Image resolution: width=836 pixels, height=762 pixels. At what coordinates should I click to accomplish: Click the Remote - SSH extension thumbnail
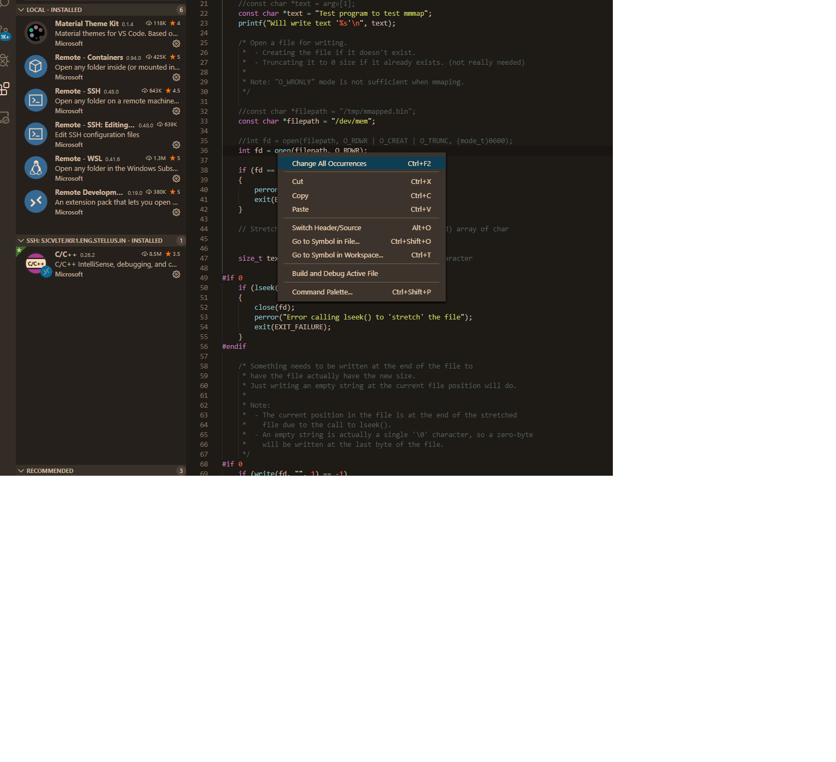pos(35,100)
